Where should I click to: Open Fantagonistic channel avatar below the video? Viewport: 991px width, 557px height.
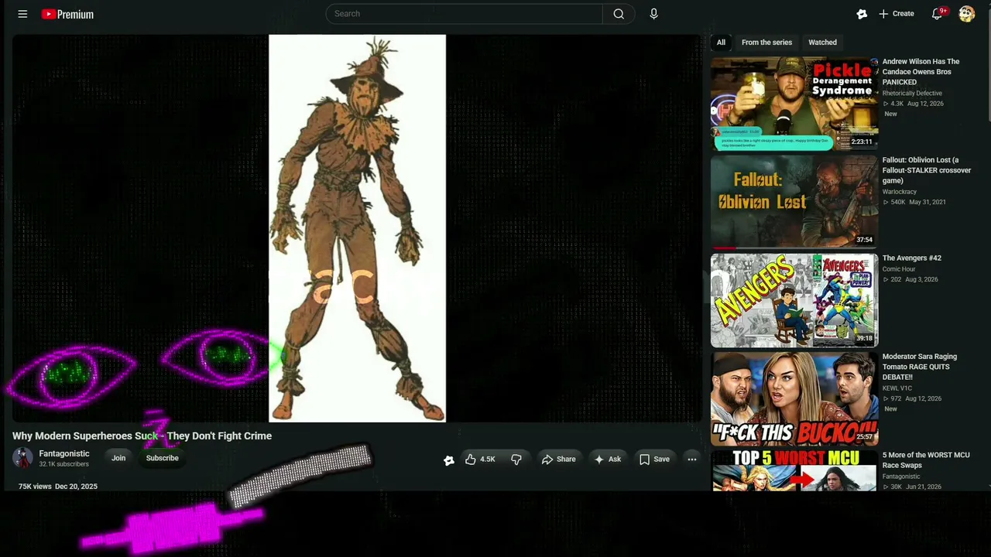click(22, 458)
